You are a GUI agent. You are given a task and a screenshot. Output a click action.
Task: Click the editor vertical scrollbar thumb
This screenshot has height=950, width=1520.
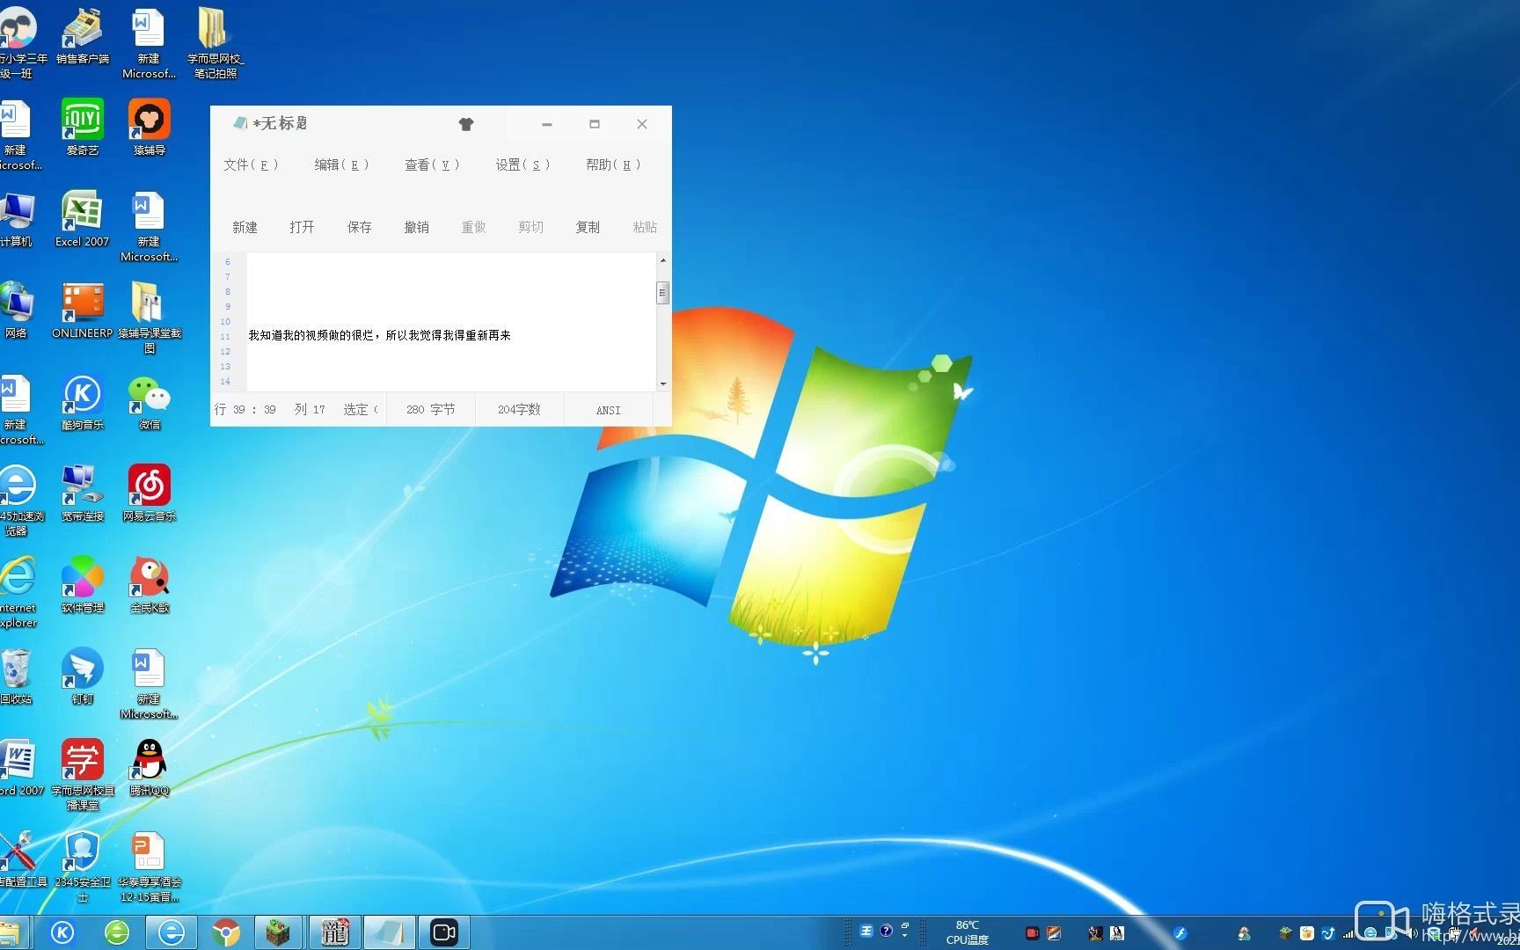(x=662, y=292)
